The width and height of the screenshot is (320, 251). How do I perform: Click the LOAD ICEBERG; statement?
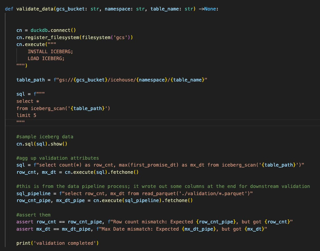(x=46, y=58)
